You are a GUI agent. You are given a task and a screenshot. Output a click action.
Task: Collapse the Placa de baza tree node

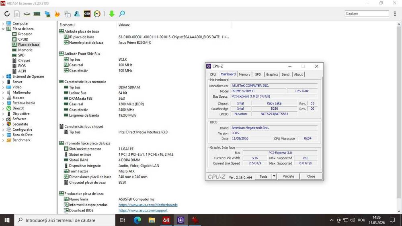3,29
